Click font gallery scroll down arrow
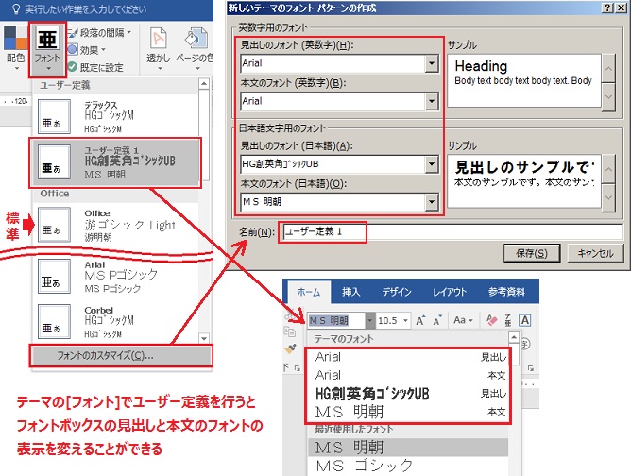The image size is (631, 476). (x=204, y=338)
